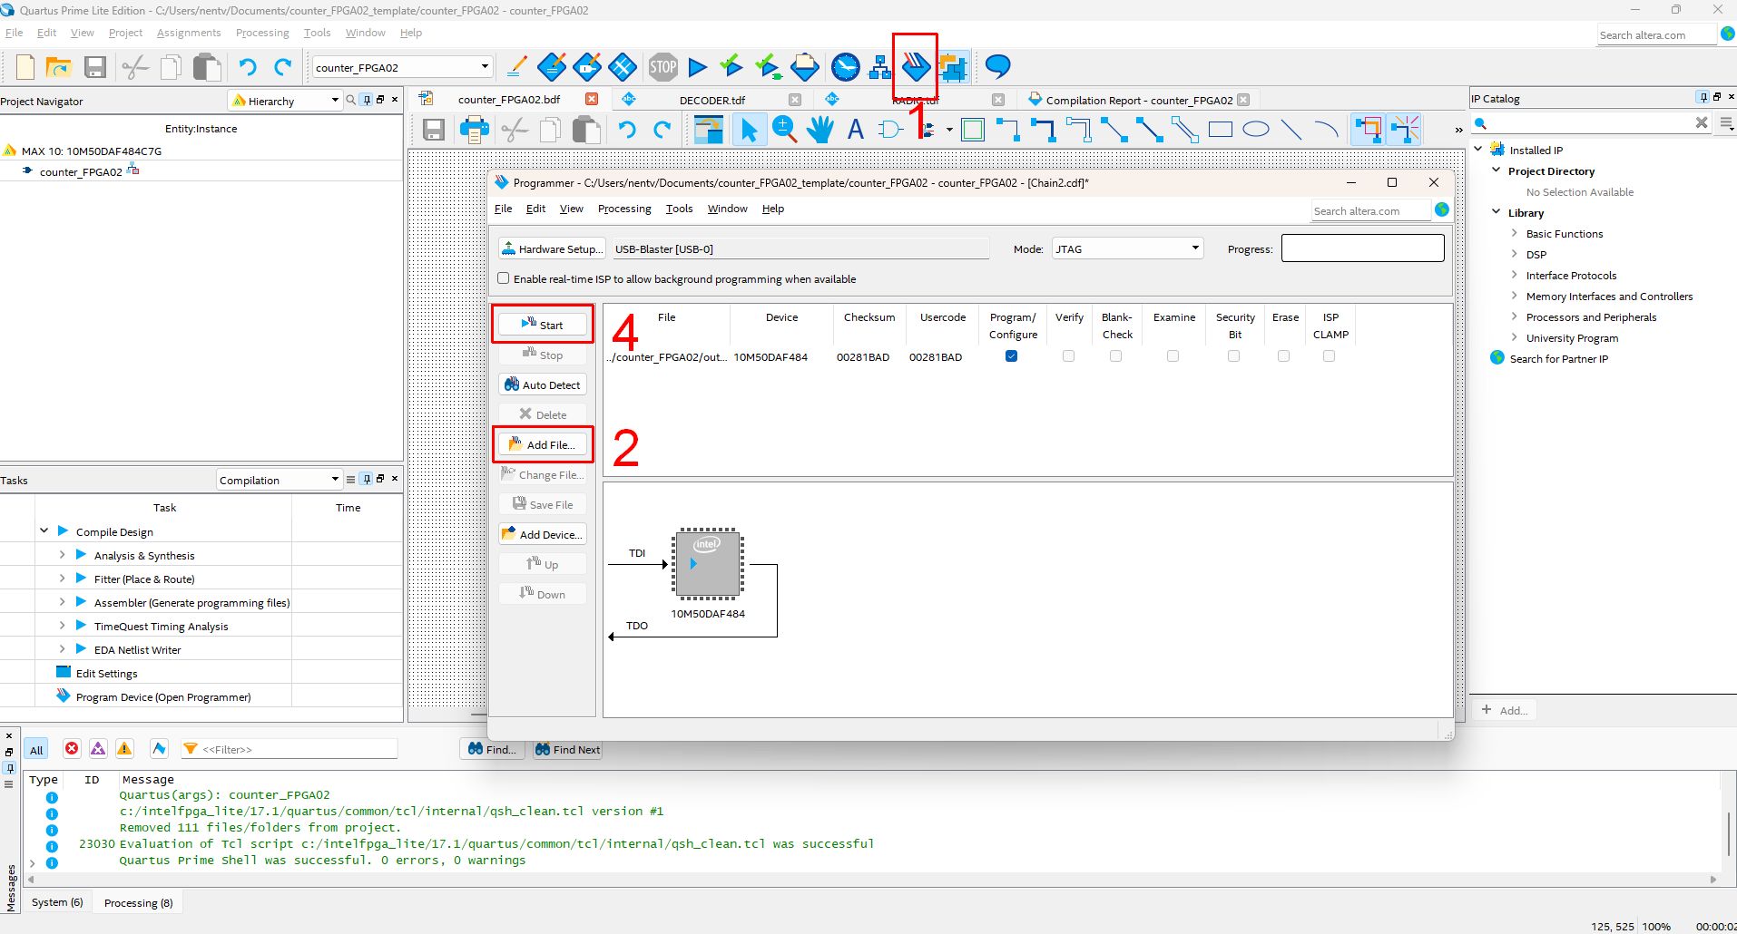Click Program Device (Open Programmer) task
The width and height of the screenshot is (1737, 934).
coord(163,696)
